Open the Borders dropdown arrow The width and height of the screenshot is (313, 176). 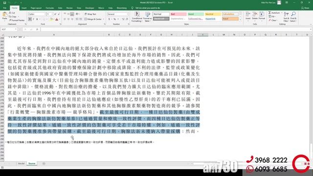click(47, 19)
